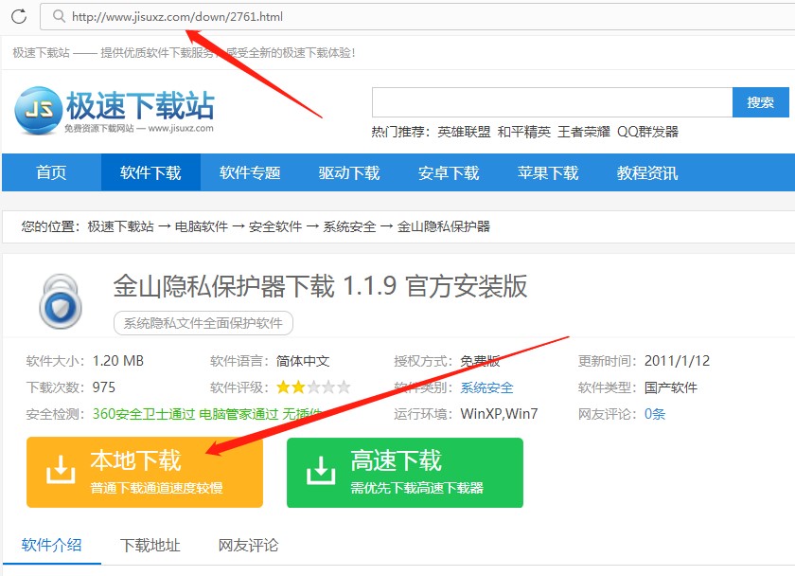Click the 2011/1/12 update date value

(677, 361)
